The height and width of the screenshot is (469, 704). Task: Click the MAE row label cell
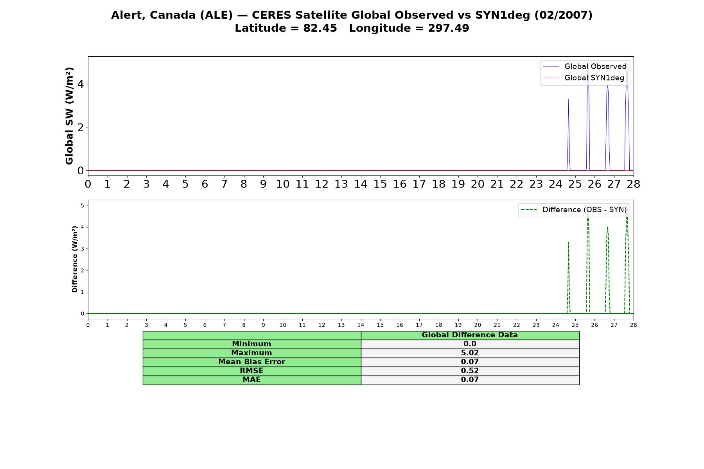[x=251, y=380]
